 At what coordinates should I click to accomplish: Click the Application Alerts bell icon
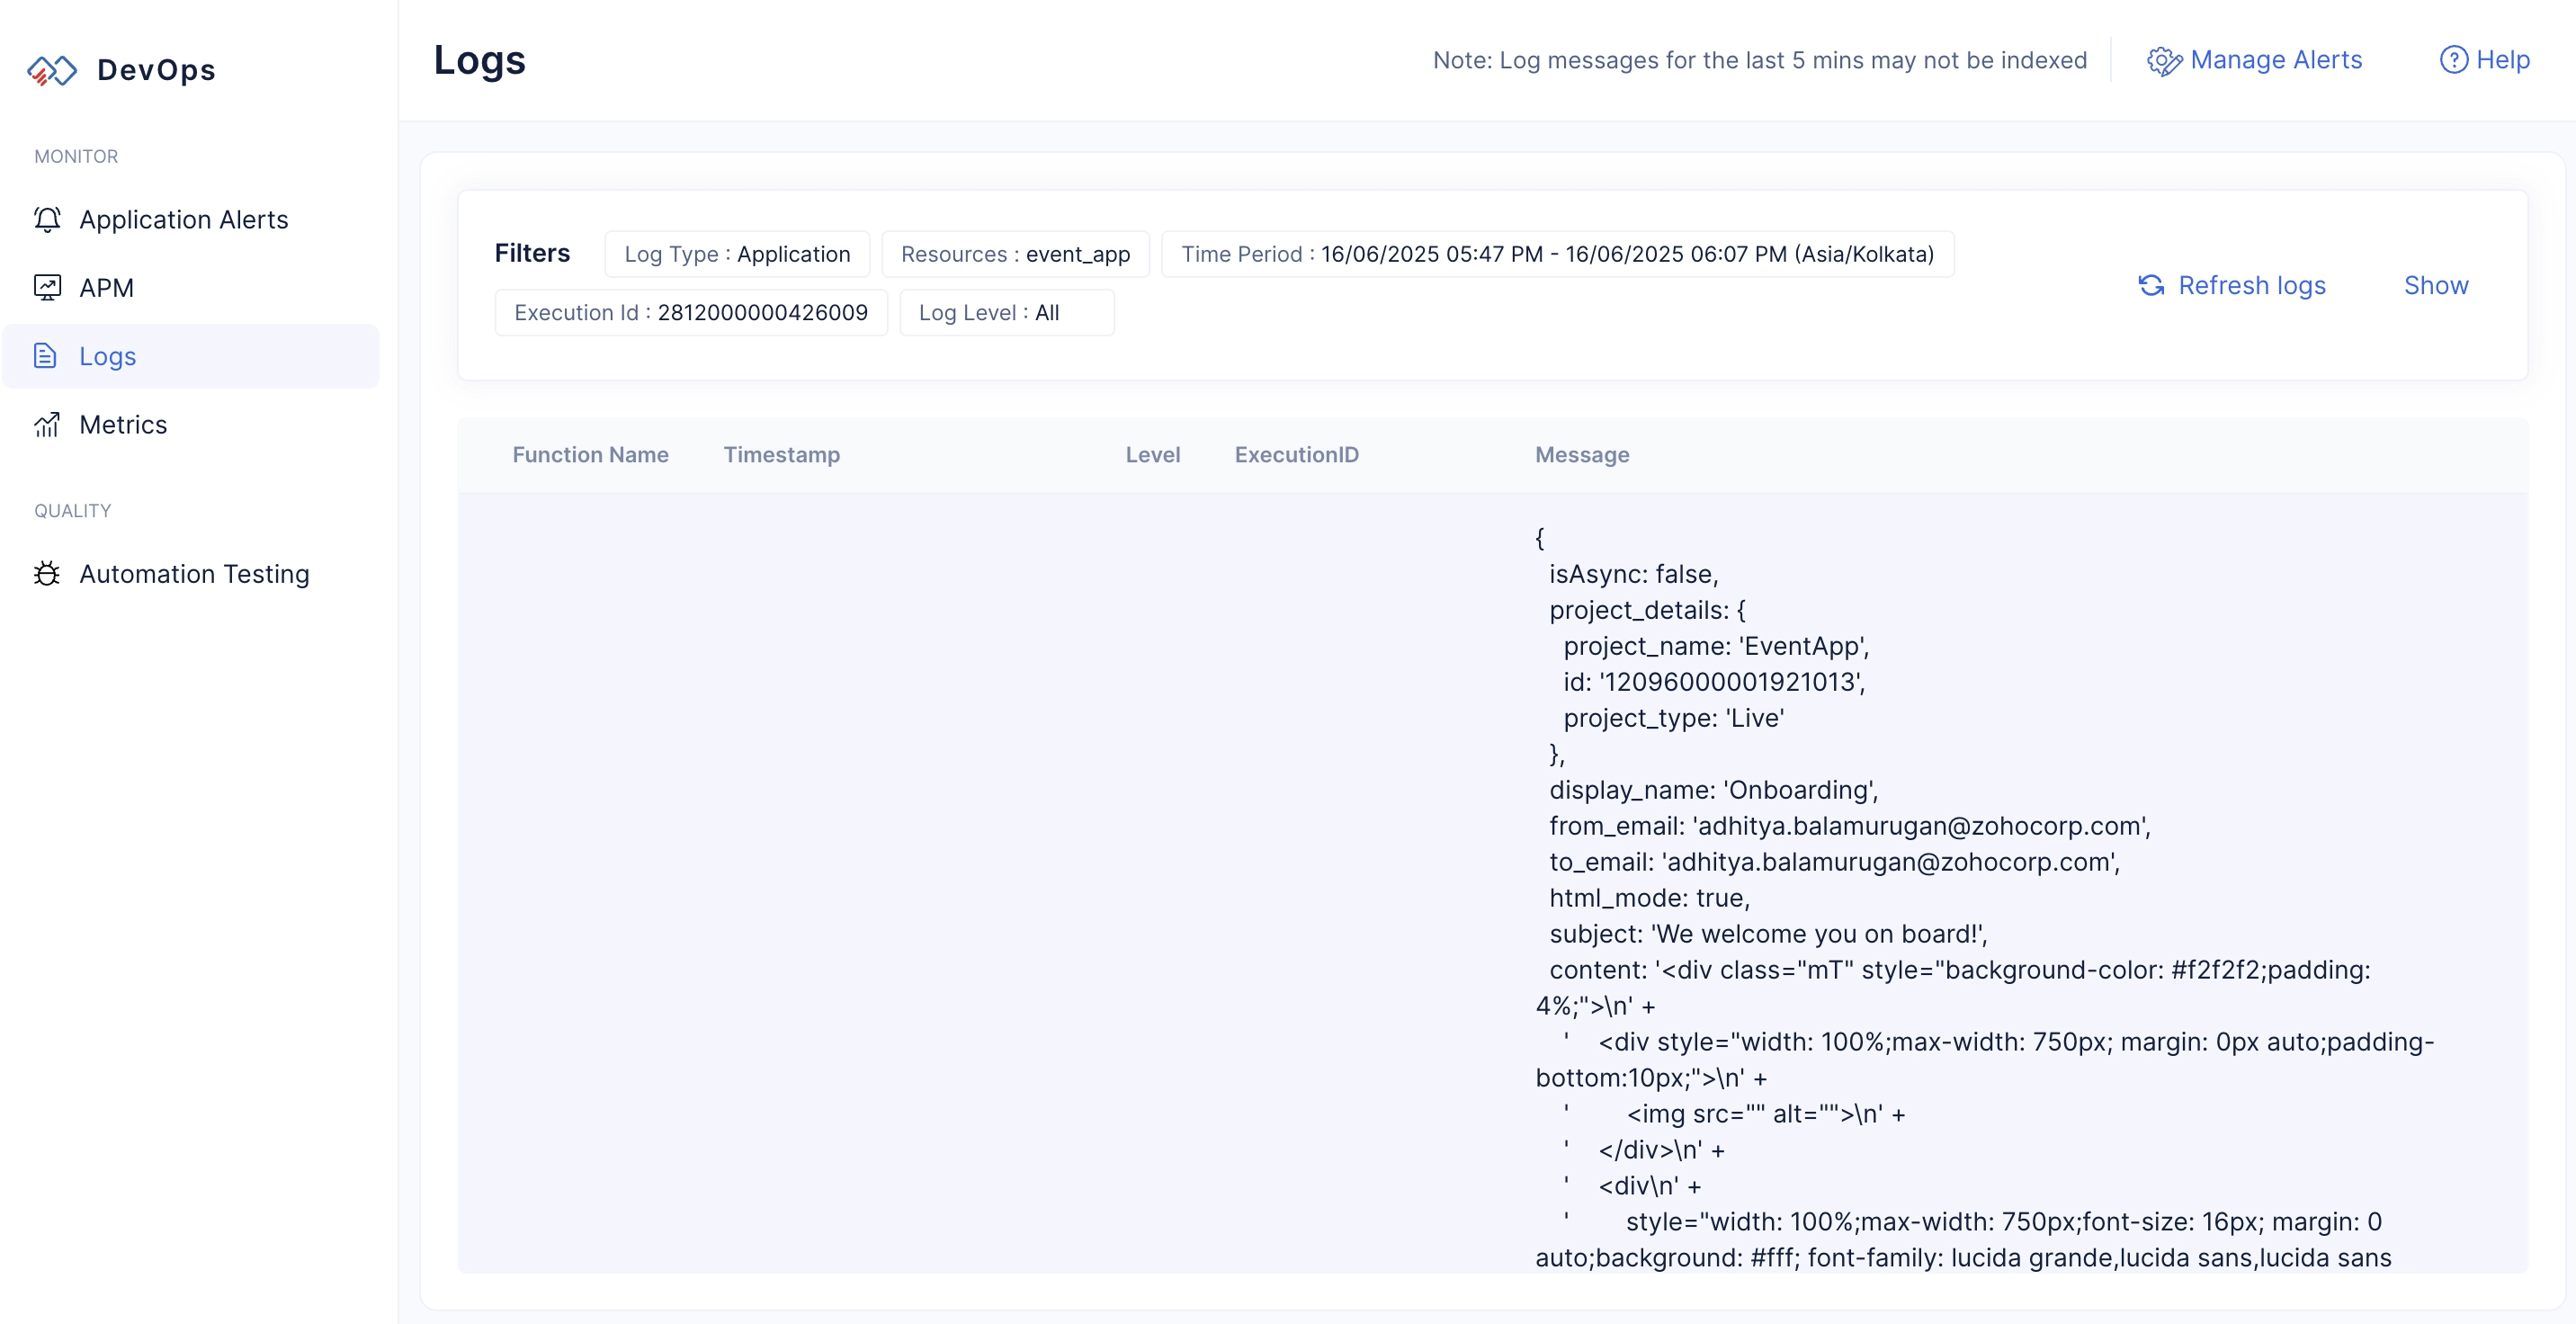(x=47, y=219)
